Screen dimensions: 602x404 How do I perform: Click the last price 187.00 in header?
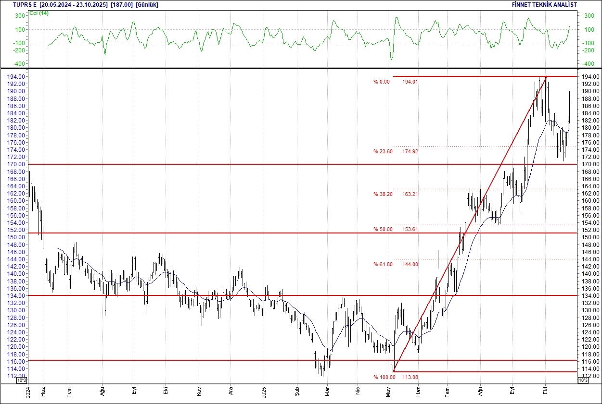pyautogui.click(x=121, y=4)
